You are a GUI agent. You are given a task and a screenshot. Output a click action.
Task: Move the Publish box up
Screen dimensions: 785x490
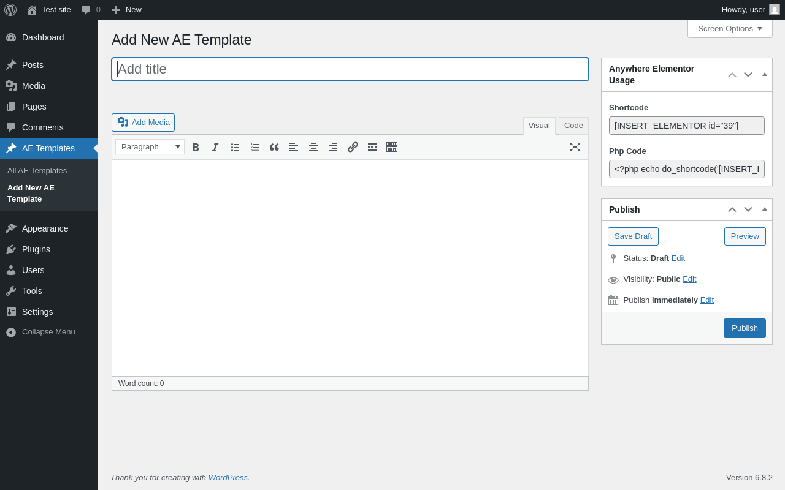pos(732,209)
